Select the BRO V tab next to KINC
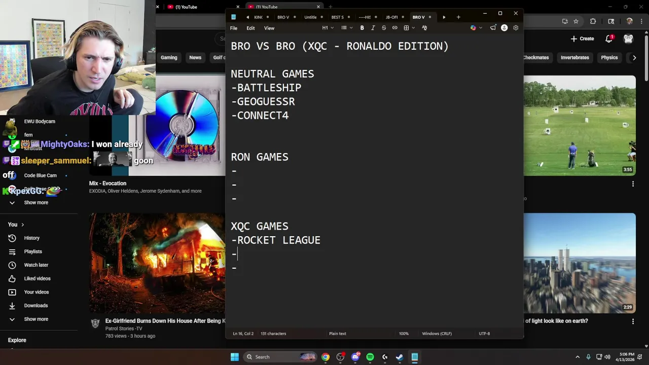Viewport: 649px width, 365px height. (x=283, y=17)
